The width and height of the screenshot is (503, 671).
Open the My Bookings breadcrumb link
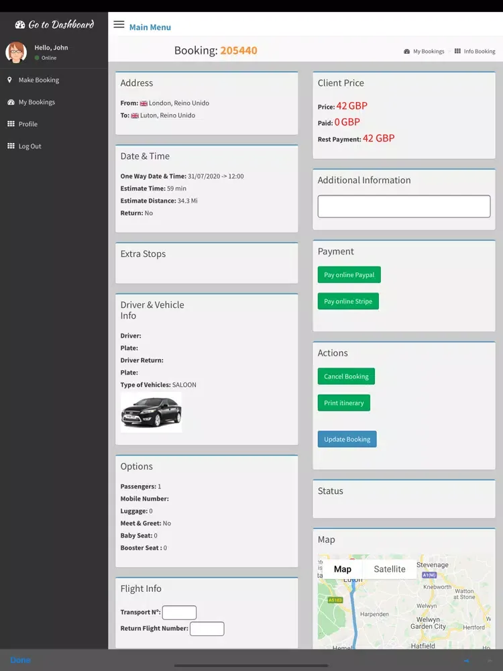tap(429, 52)
